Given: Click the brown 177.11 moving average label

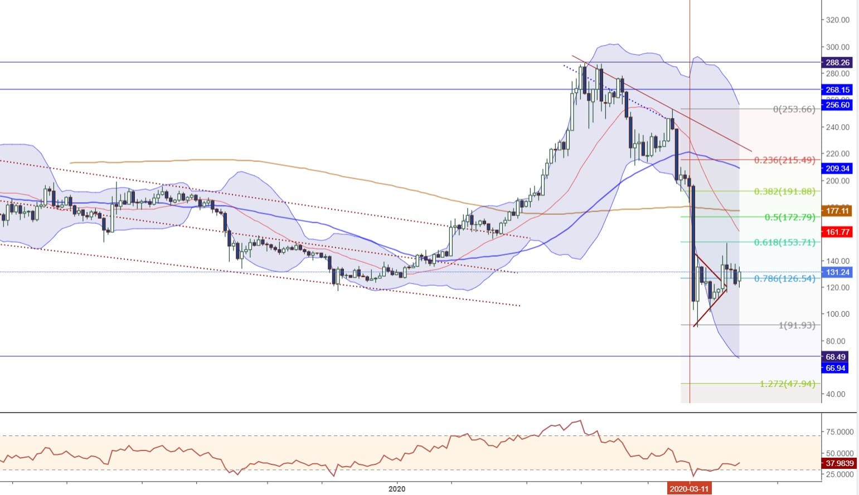Looking at the screenshot, I should click(x=836, y=210).
